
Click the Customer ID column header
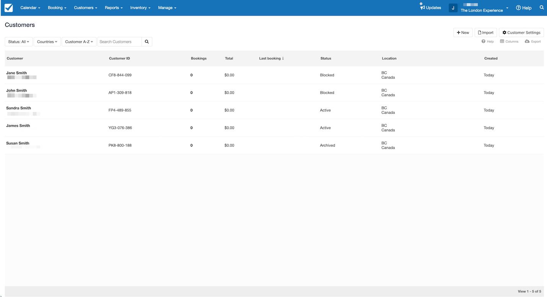coord(119,59)
